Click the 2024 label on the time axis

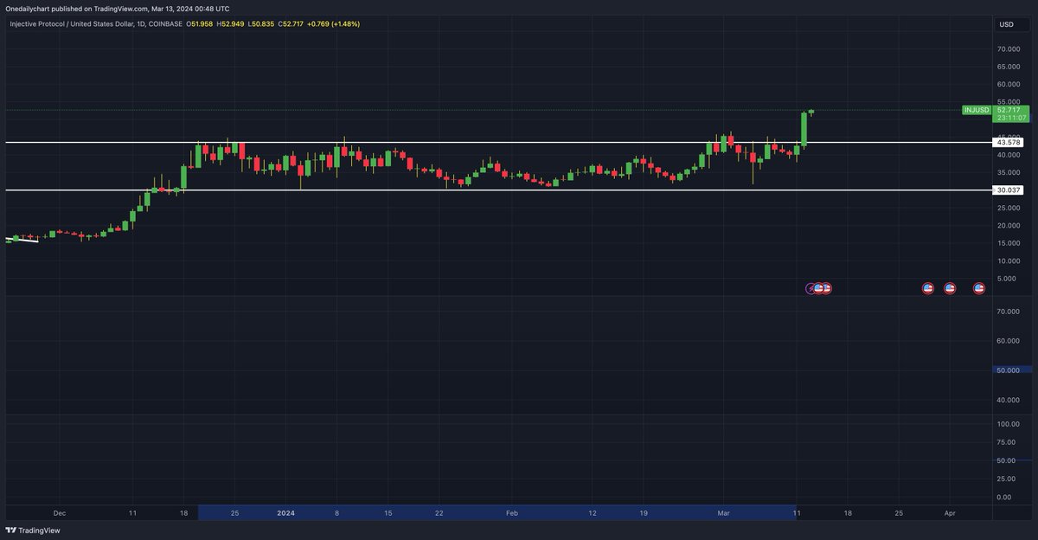tap(285, 512)
